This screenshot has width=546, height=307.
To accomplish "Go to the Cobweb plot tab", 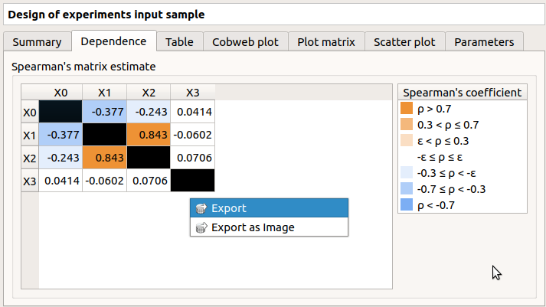I will tap(246, 41).
